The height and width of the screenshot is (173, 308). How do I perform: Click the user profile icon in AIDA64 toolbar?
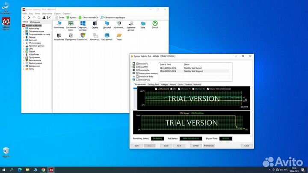[x=44, y=18]
